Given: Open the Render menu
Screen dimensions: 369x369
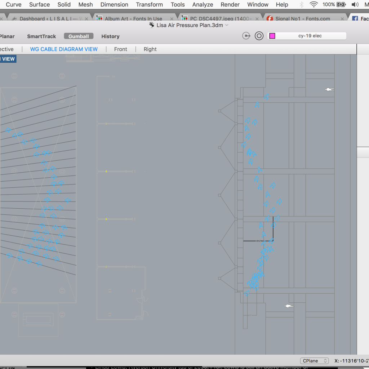Looking at the screenshot, I should tap(230, 4).
